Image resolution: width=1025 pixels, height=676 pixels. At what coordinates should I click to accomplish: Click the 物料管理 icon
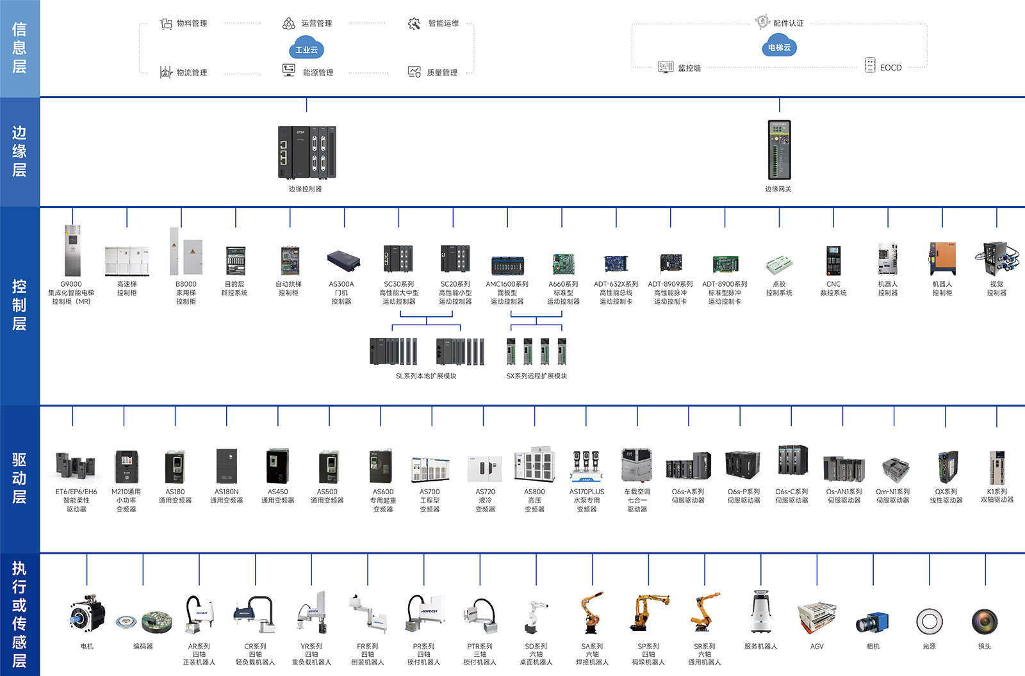point(166,24)
